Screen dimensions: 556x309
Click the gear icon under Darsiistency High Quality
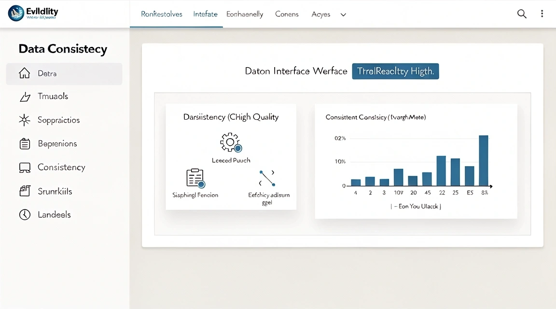pyautogui.click(x=231, y=142)
